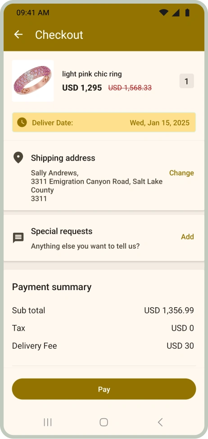Tap the location pin icon

click(18, 158)
